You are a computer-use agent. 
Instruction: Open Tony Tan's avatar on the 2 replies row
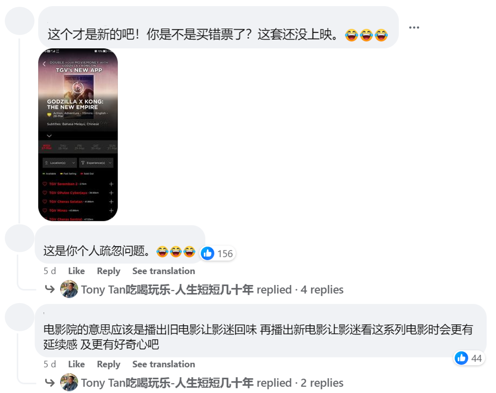coord(69,382)
